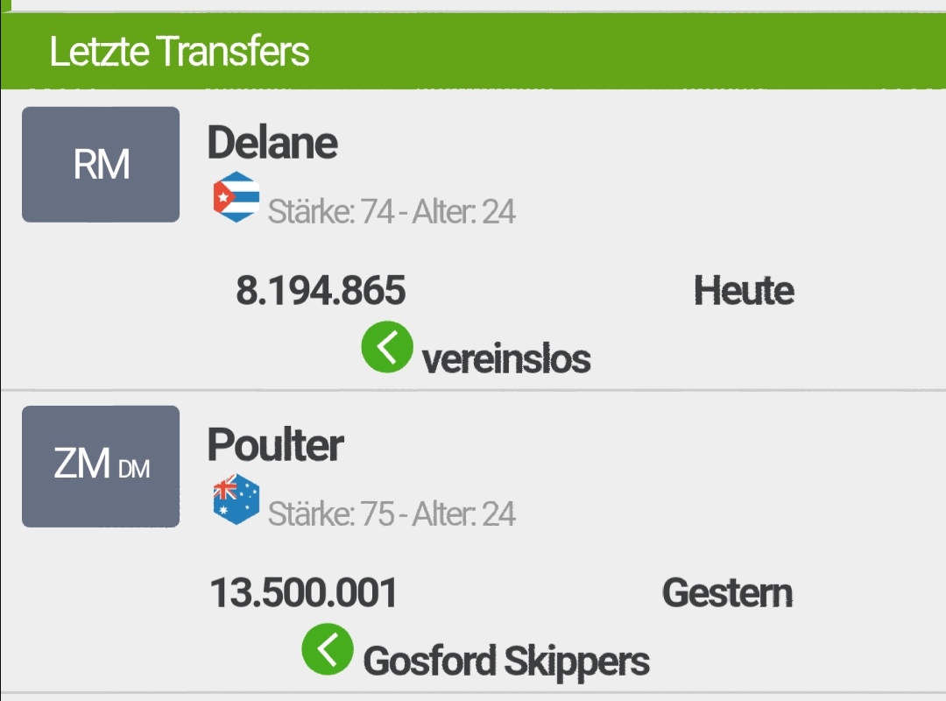
Task: Select the vereinslos origin label
Action: click(x=505, y=360)
